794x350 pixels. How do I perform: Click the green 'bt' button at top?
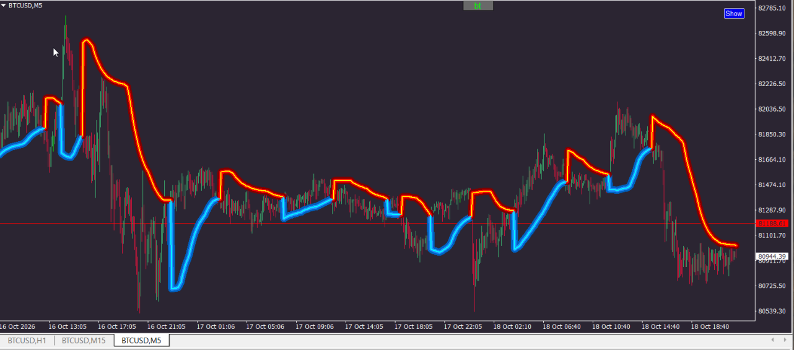point(478,6)
